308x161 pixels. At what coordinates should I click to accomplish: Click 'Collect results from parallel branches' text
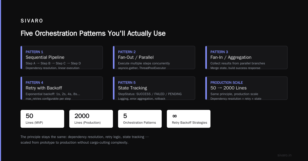238,63
